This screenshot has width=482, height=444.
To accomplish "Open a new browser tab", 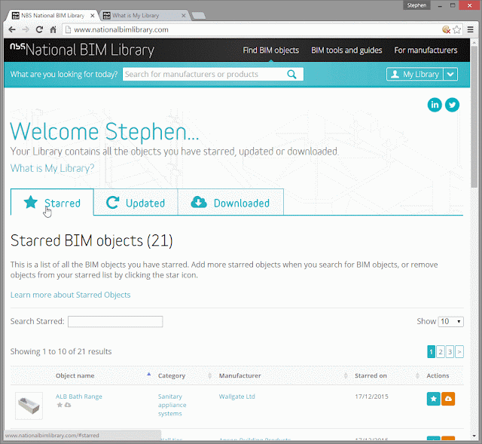I will tap(199, 16).
